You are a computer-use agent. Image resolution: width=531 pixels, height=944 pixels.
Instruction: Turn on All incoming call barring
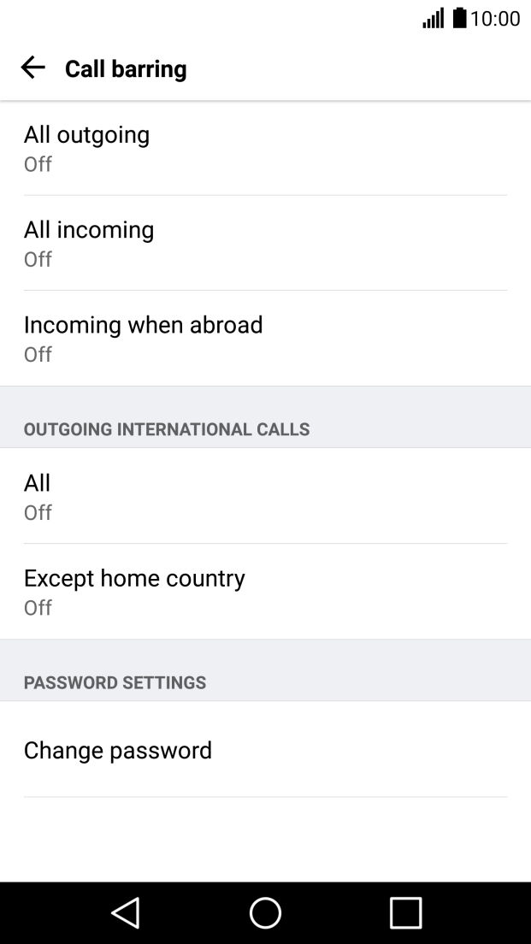(265, 242)
